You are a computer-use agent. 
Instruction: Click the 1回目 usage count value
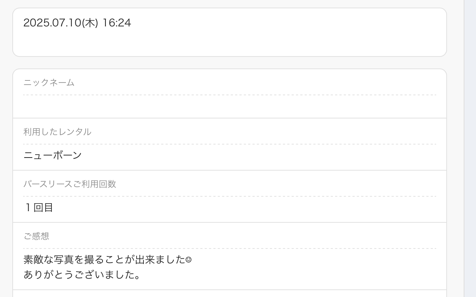tap(39, 208)
